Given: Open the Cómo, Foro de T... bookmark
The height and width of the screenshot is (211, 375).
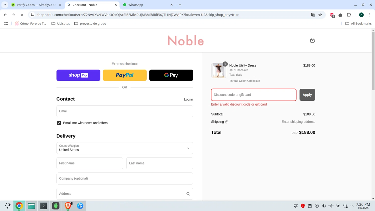Looking at the screenshot, I should tap(30, 23).
